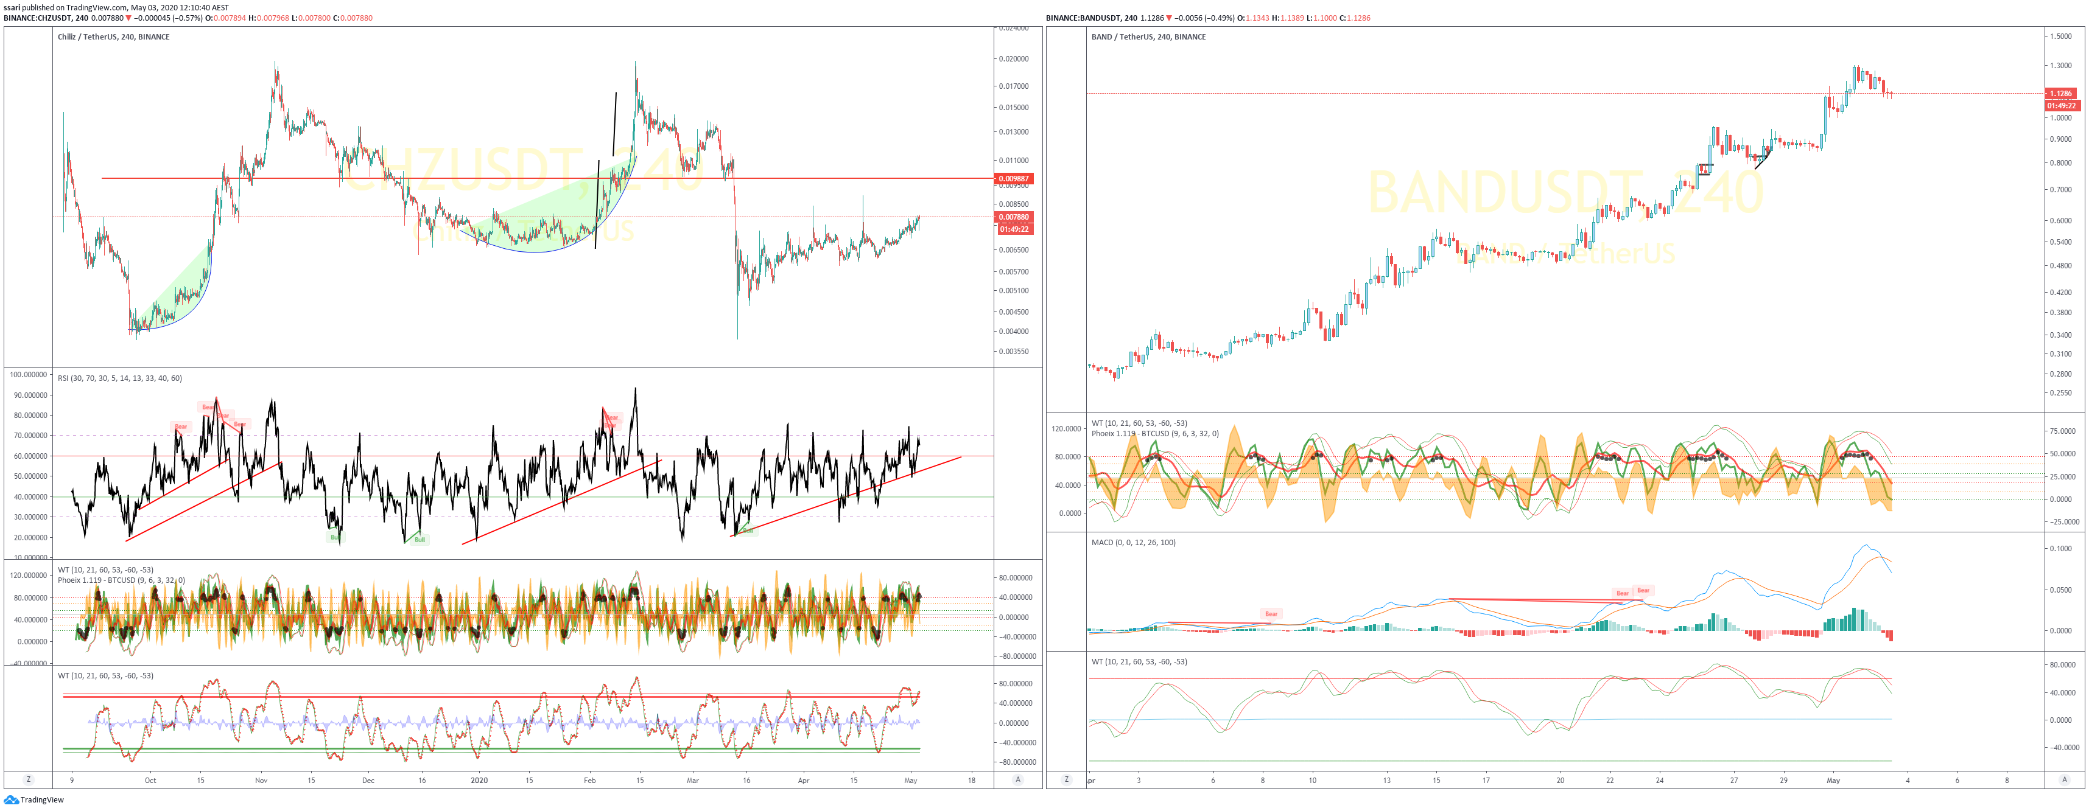The height and width of the screenshot is (811, 2089).
Task: Click the Mar label on CHZUSDT time axis
Action: tap(692, 780)
